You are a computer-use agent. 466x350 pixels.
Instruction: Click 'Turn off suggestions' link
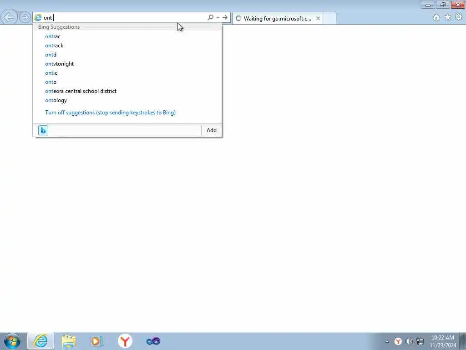click(110, 113)
